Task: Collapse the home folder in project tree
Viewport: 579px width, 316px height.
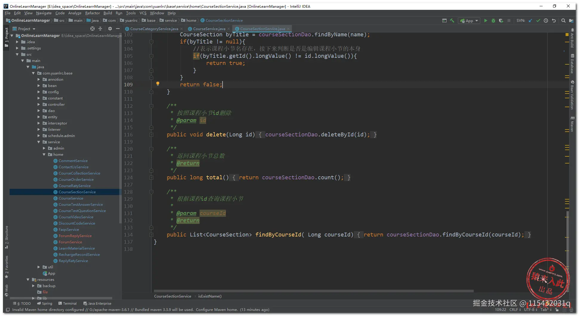Action: (44, 155)
